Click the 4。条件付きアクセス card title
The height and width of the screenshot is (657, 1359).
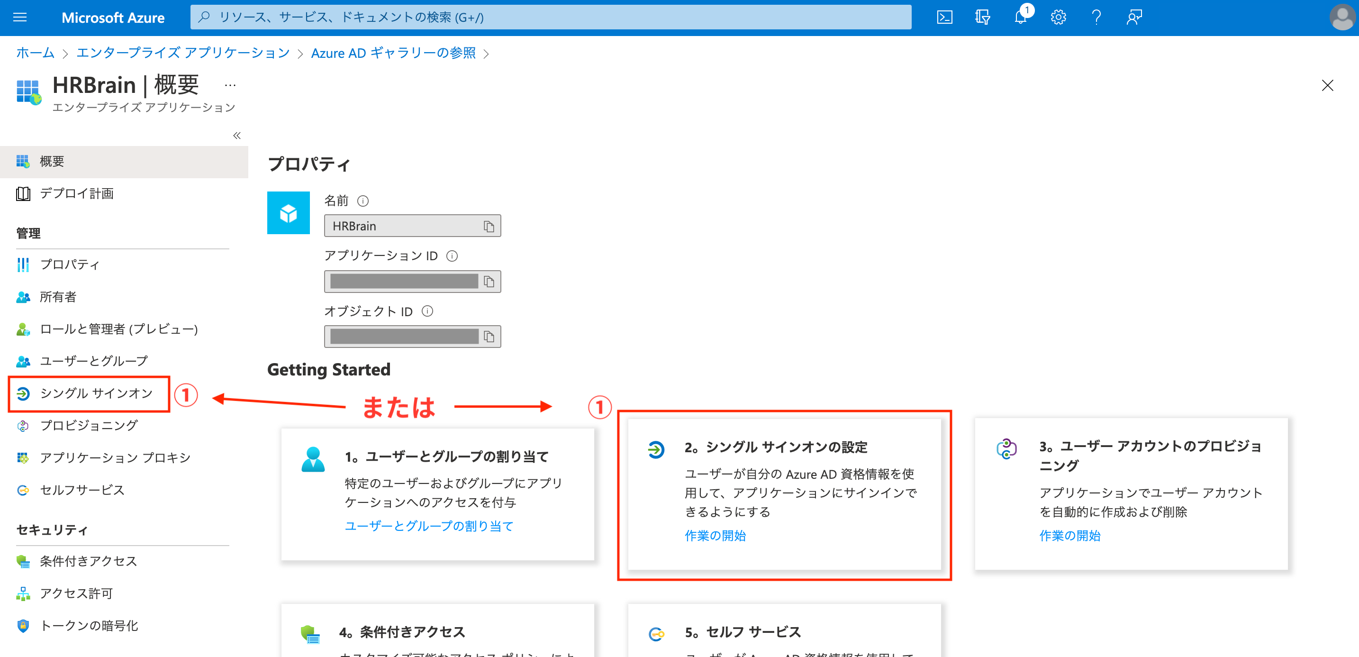[401, 632]
